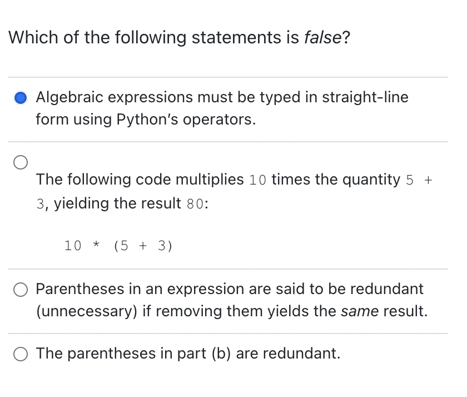Click the text 'yielding the result 80'
467x398 pixels.
[128, 203]
